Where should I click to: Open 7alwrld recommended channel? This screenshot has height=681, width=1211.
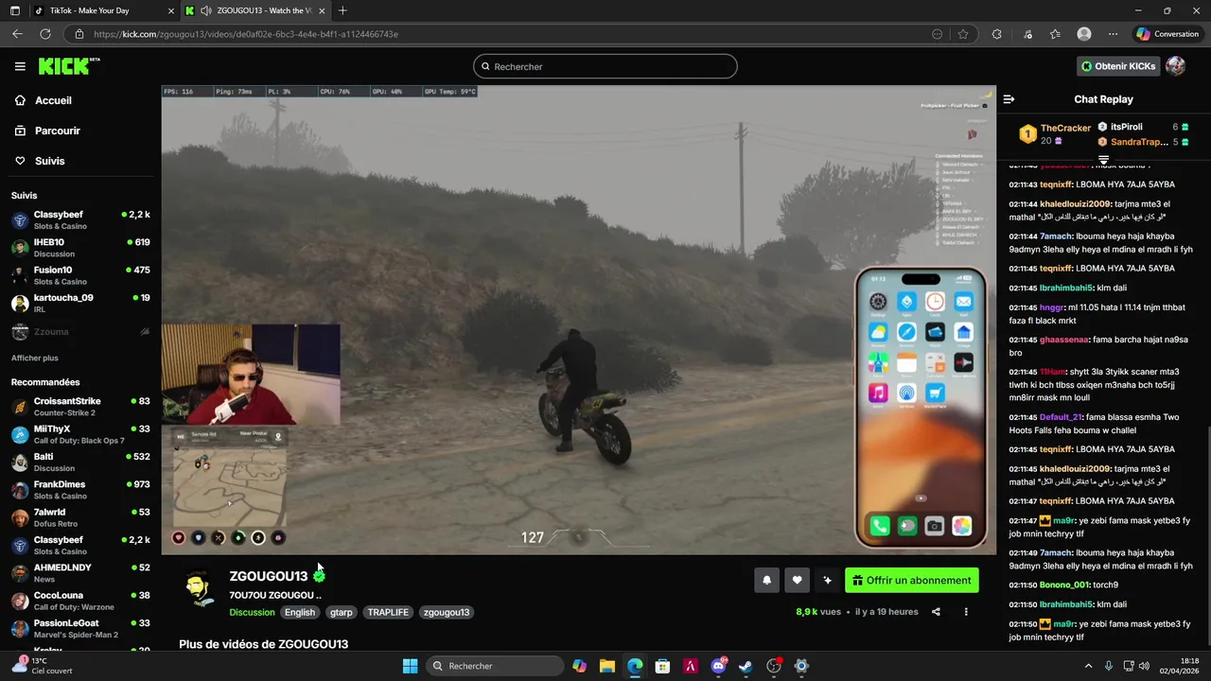[80, 517]
